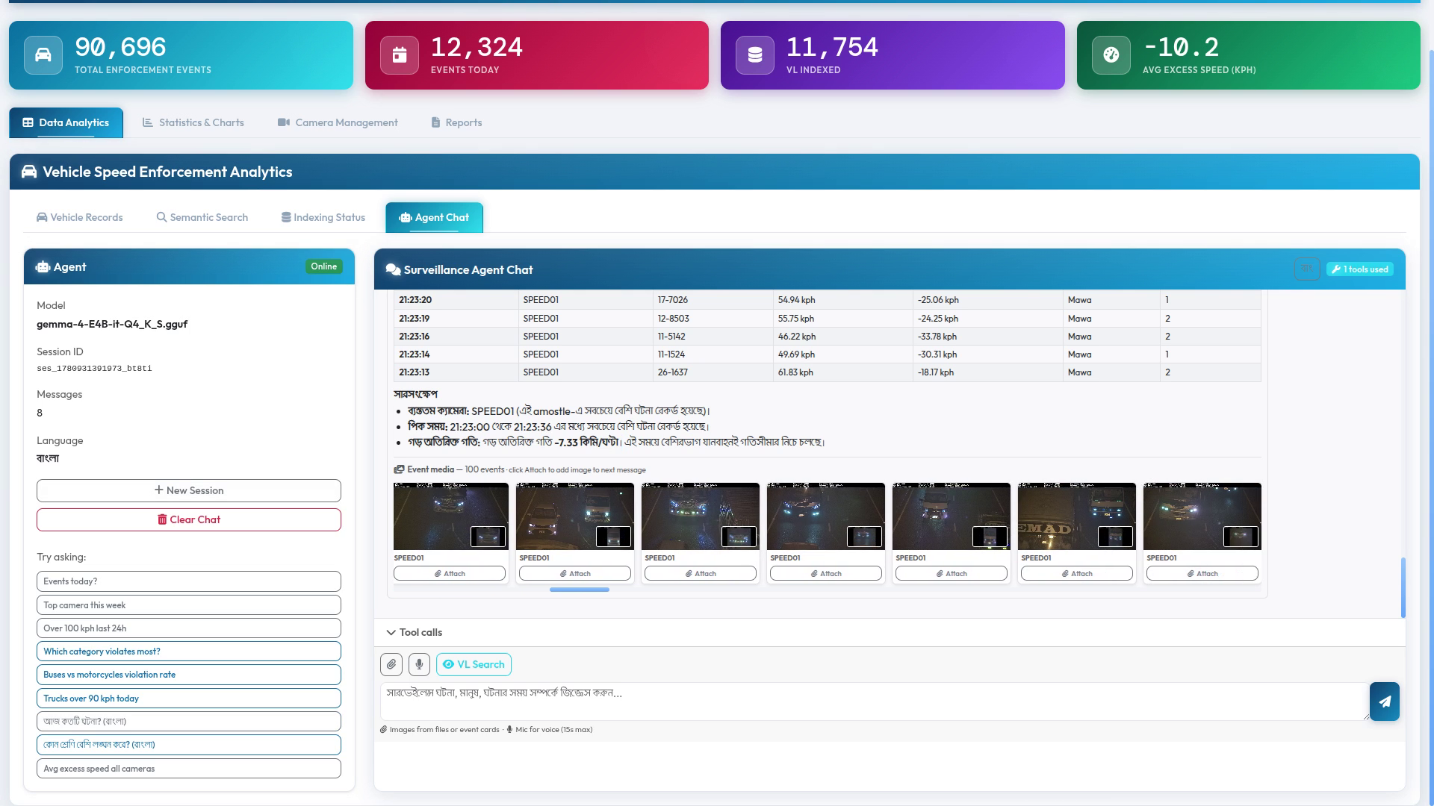Click the Avg Excess Speed value -10.2

(x=1181, y=47)
